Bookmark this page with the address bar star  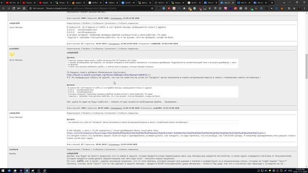pos(152,9)
